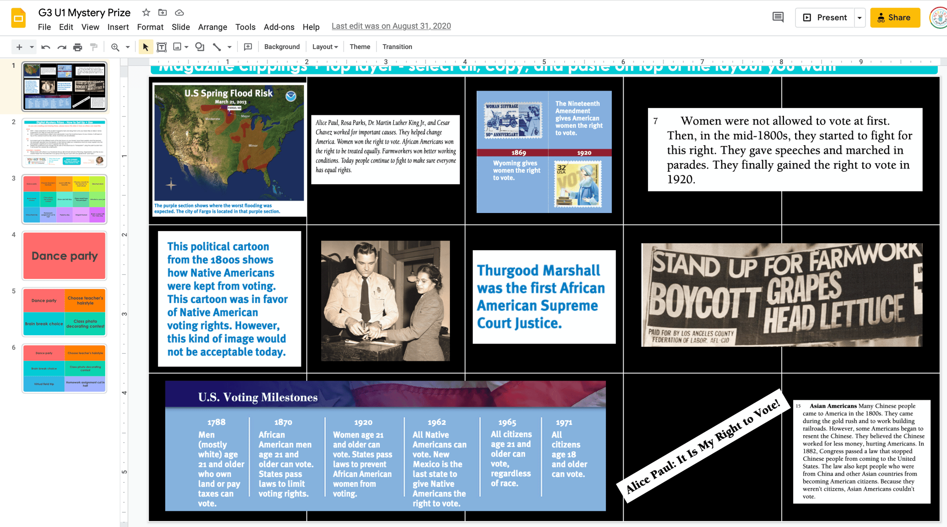Click the print icon
This screenshot has width=947, height=527.
[78, 47]
